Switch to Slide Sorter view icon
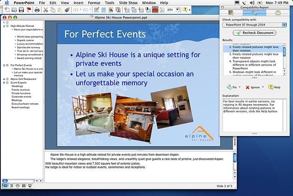Image resolution: width=293 pixels, height=196 pixels. pyautogui.click(x=23, y=186)
